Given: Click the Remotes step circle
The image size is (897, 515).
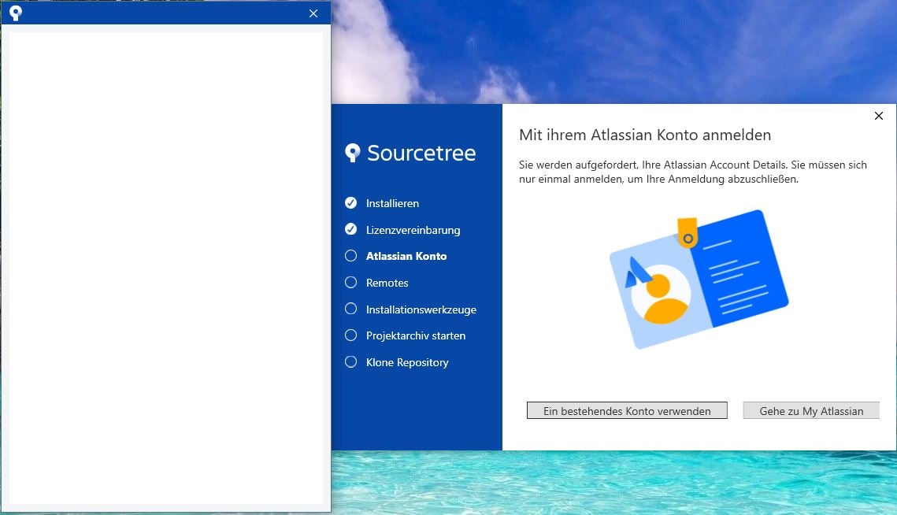Looking at the screenshot, I should 350,282.
